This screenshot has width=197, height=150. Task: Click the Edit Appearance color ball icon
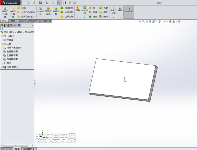[x=170, y=22]
